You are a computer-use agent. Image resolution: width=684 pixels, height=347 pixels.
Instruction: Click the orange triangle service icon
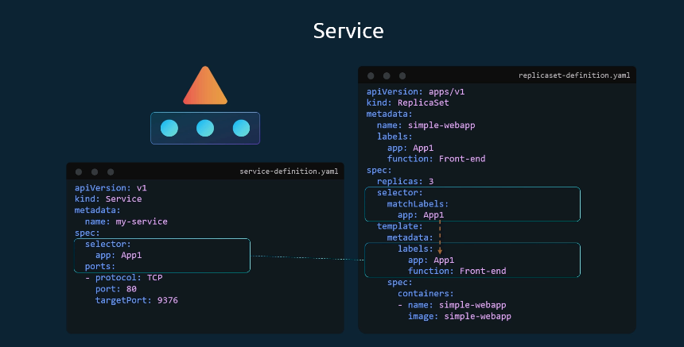click(205, 88)
